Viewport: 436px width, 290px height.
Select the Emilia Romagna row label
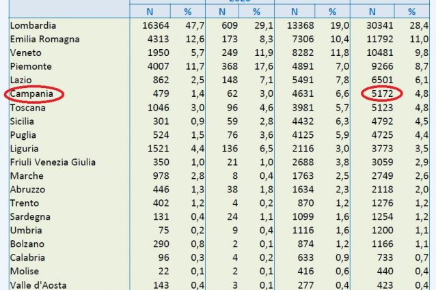[x=45, y=39]
